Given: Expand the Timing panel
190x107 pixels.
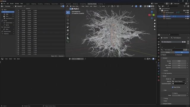Looking at the screenshot, I should [166, 98].
